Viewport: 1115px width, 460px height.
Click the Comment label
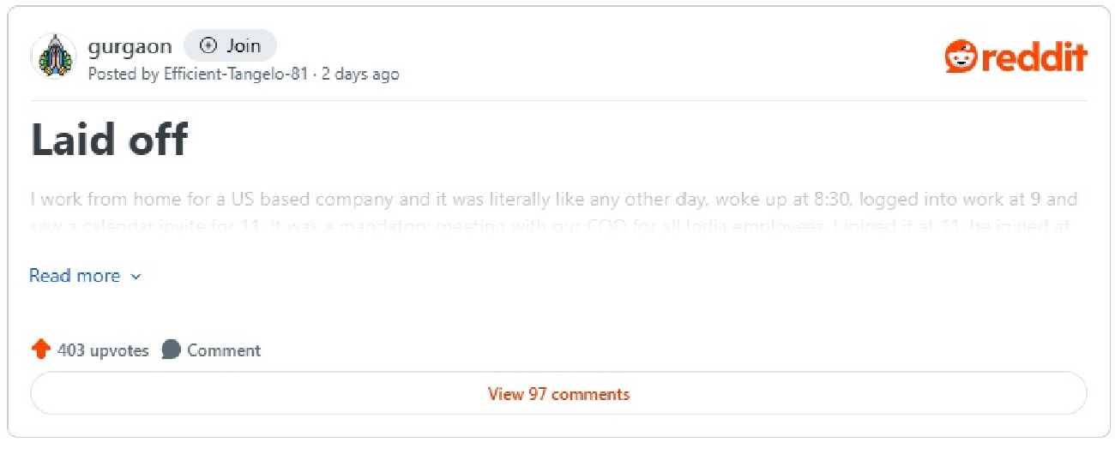pyautogui.click(x=224, y=350)
